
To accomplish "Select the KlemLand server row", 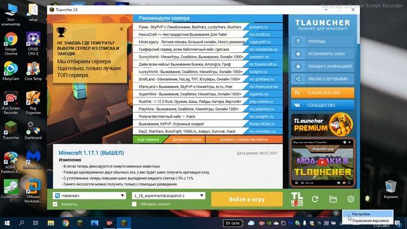I will [x=208, y=87].
